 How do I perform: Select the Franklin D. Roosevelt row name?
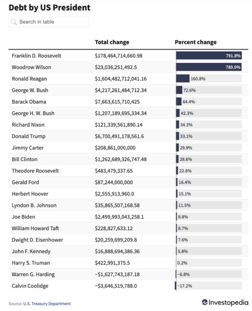[x=36, y=56]
